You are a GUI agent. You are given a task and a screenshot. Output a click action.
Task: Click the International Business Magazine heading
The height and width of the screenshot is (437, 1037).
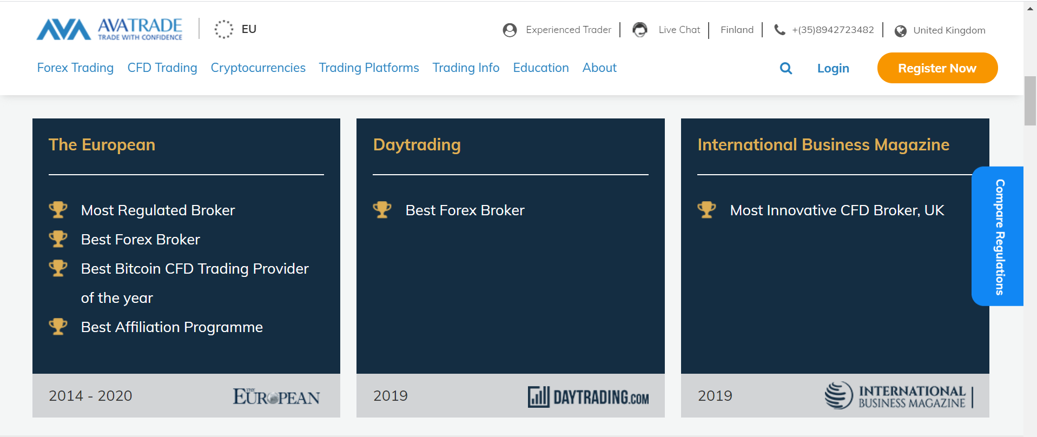pos(823,145)
